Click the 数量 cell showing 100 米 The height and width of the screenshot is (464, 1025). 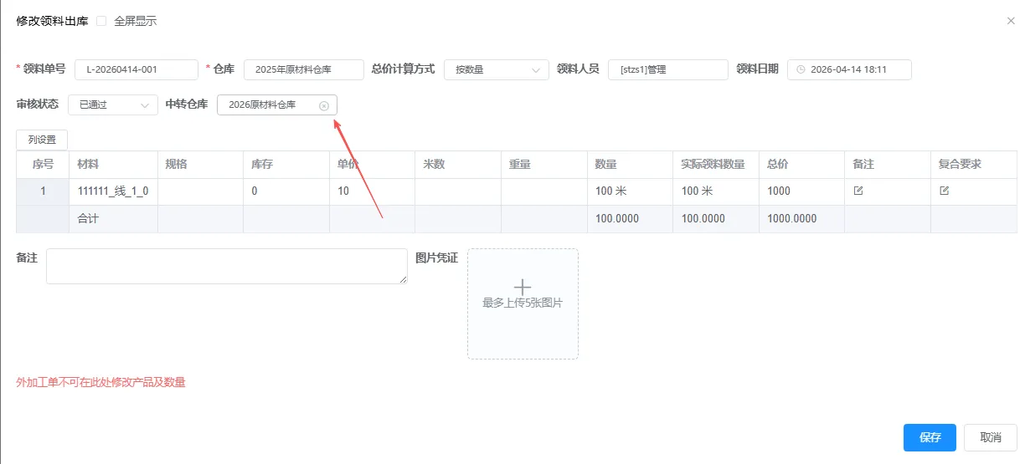point(628,191)
